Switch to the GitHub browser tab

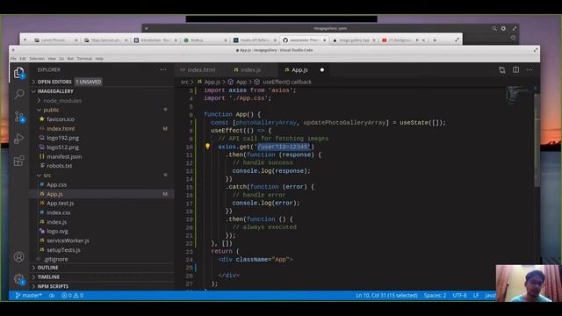pos(304,40)
